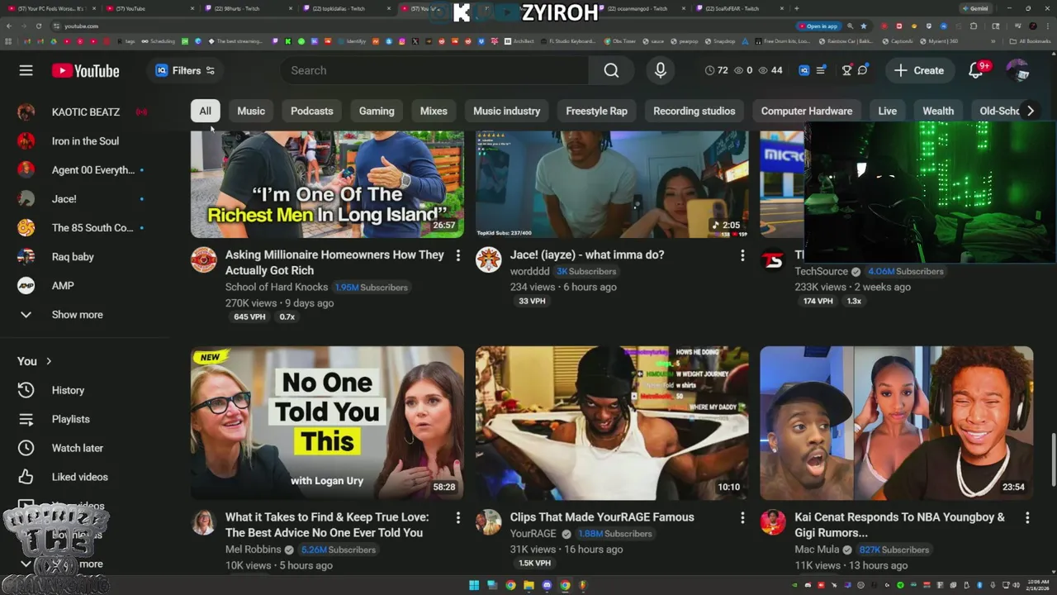1057x595 pixels.
Task: Open options for What it Takes video
Action: (x=457, y=518)
